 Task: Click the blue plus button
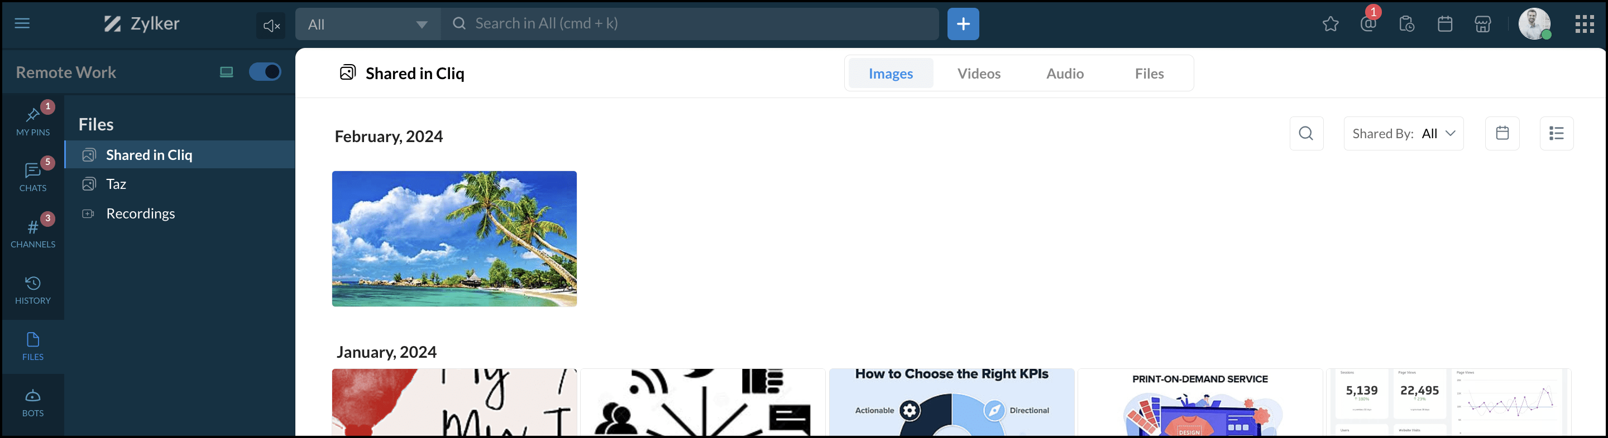click(963, 25)
